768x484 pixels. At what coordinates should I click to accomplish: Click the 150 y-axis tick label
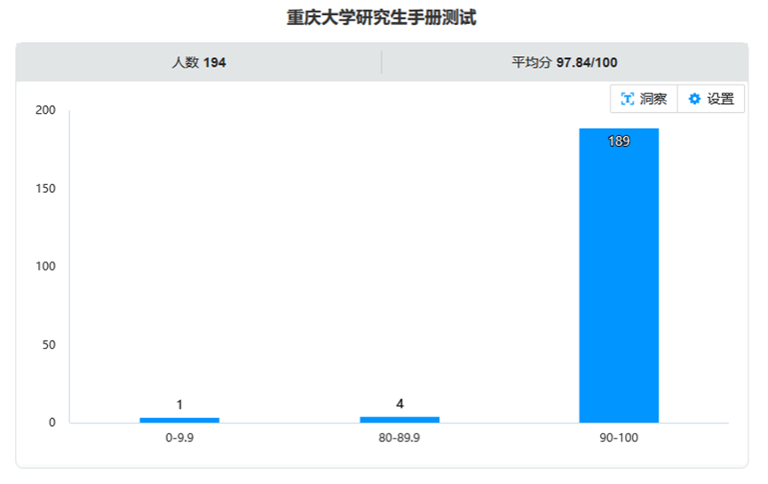click(45, 189)
